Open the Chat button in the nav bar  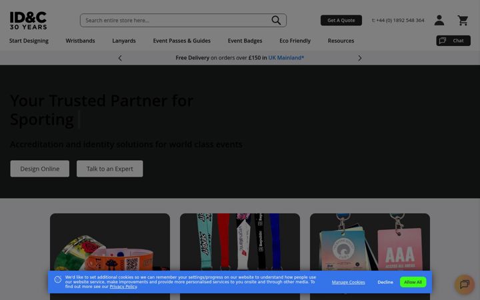click(453, 41)
